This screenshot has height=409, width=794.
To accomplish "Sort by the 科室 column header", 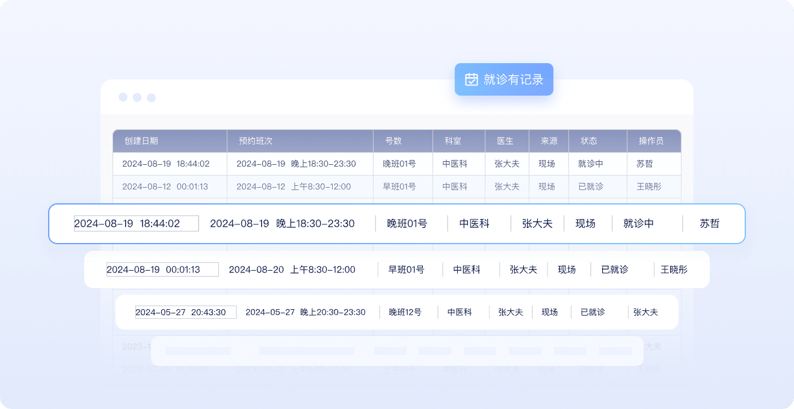I will click(x=453, y=141).
